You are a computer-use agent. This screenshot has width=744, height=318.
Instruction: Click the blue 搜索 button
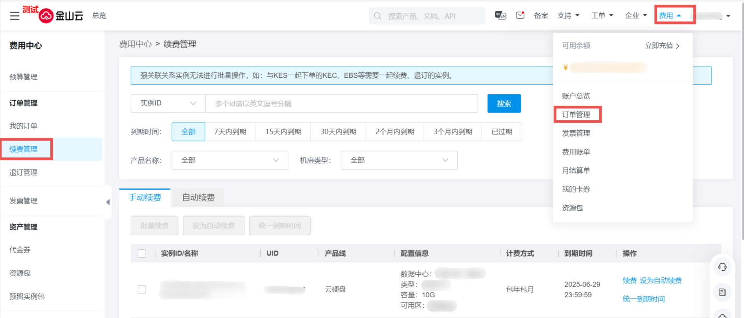click(x=504, y=103)
